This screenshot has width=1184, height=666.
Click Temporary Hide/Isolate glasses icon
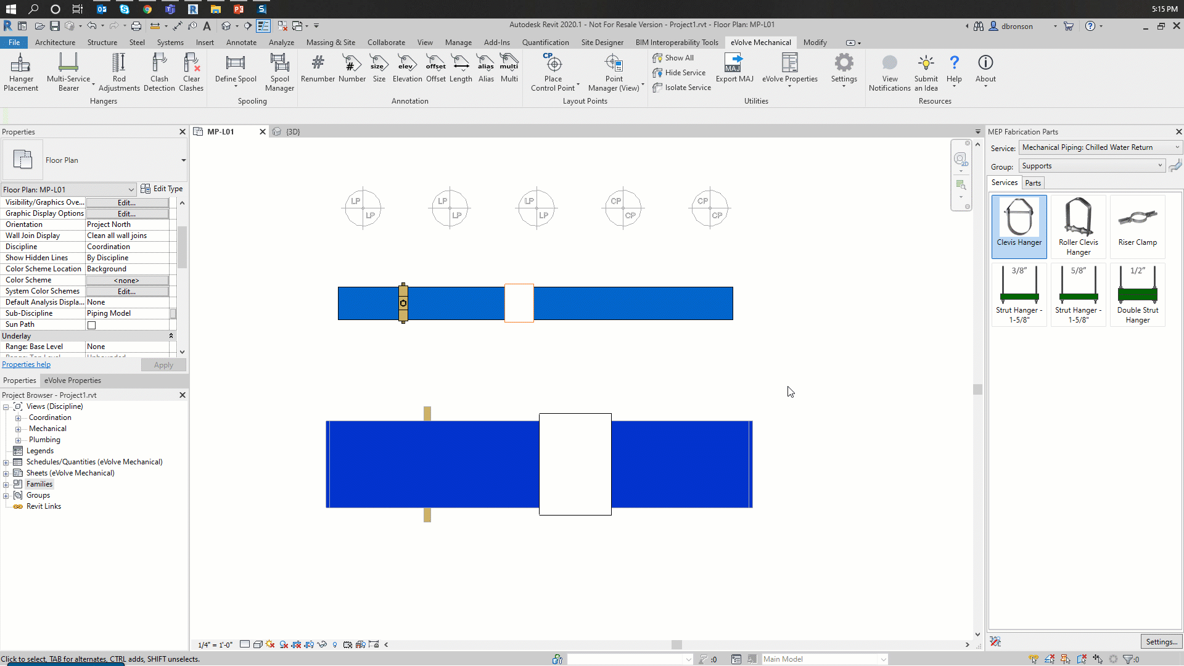click(x=322, y=644)
